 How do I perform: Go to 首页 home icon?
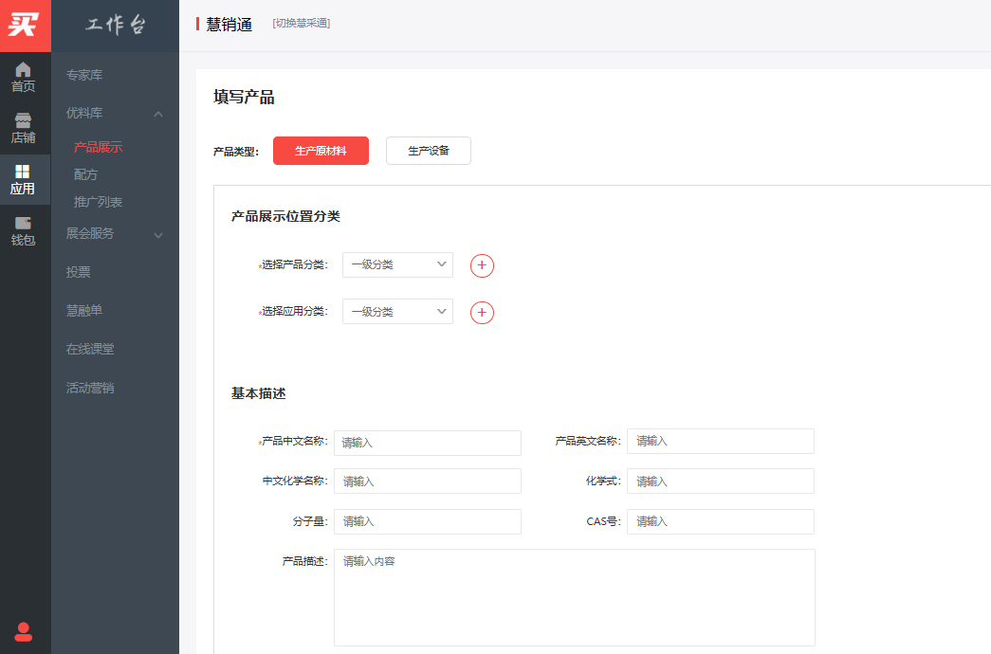(24, 78)
